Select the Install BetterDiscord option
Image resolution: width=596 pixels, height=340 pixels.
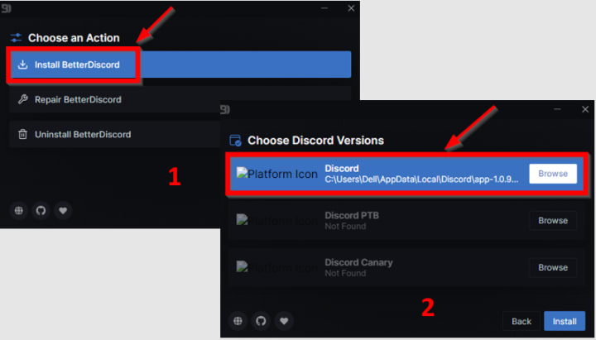180,65
